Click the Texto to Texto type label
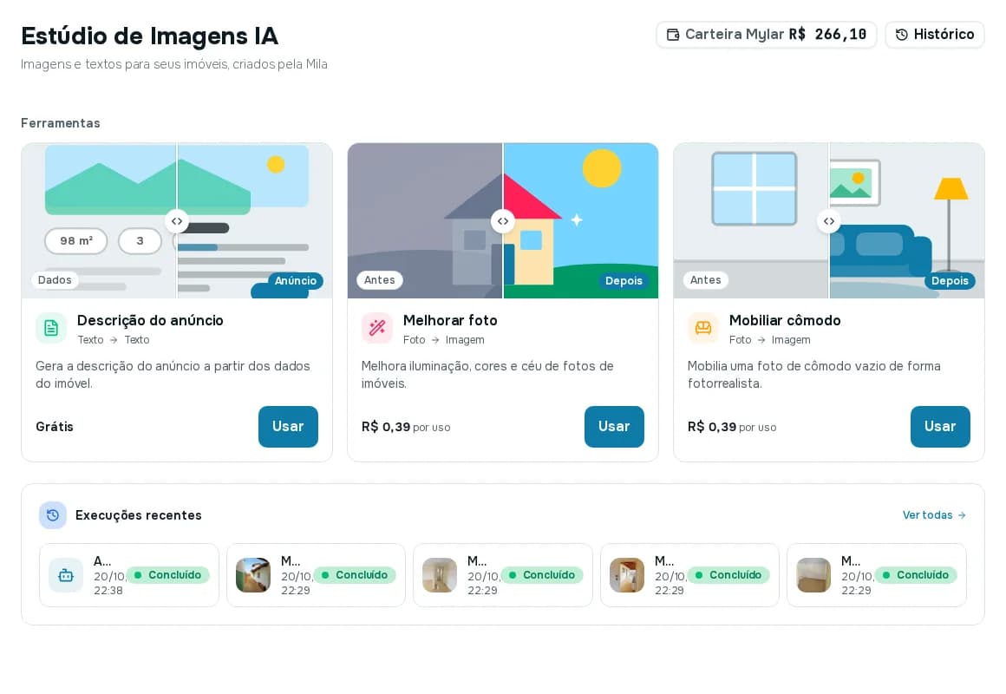 (x=114, y=339)
